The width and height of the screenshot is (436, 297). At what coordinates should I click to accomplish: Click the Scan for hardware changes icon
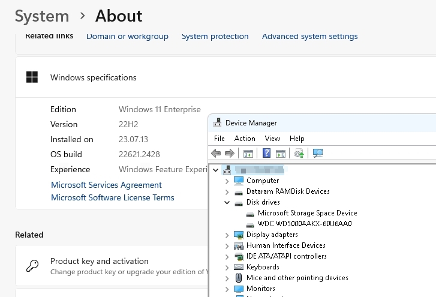pos(318,153)
